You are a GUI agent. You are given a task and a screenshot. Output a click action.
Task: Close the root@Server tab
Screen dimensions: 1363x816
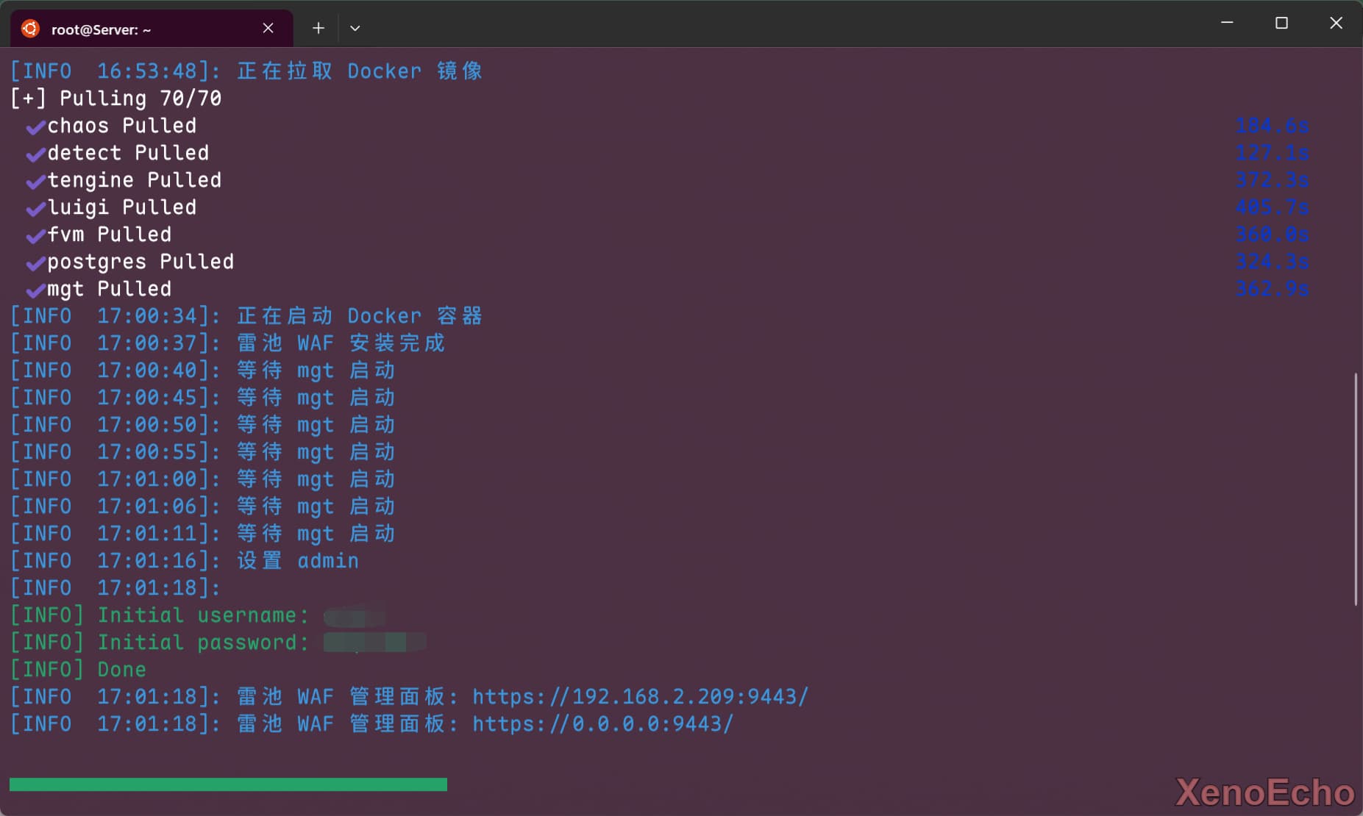pyautogui.click(x=268, y=28)
